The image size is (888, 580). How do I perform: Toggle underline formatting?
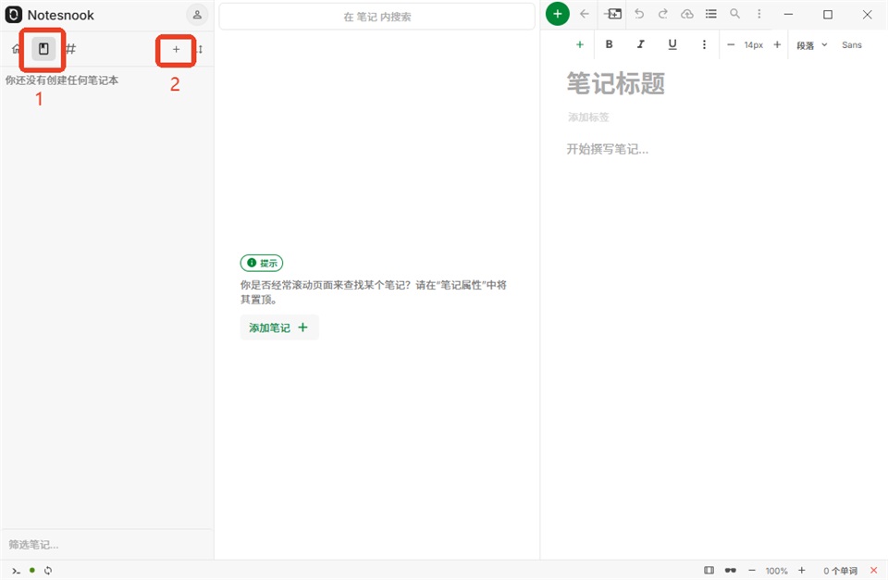672,44
